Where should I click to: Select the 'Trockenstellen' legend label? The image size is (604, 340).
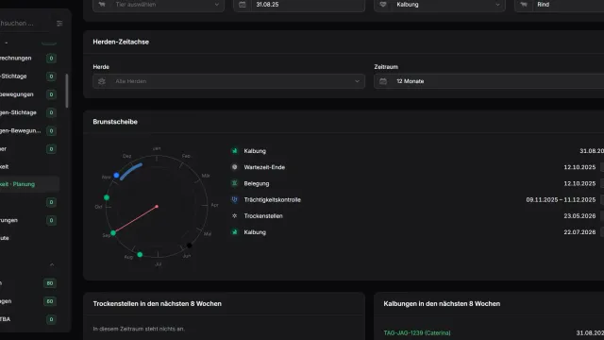tap(263, 216)
